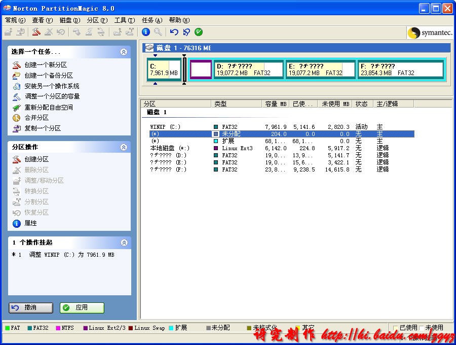Click the green Apply Changes checkmark in toolbar

[199, 32]
